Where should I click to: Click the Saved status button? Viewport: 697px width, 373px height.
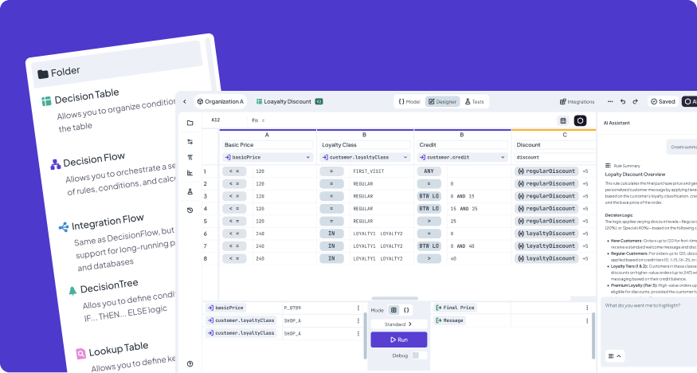point(663,101)
